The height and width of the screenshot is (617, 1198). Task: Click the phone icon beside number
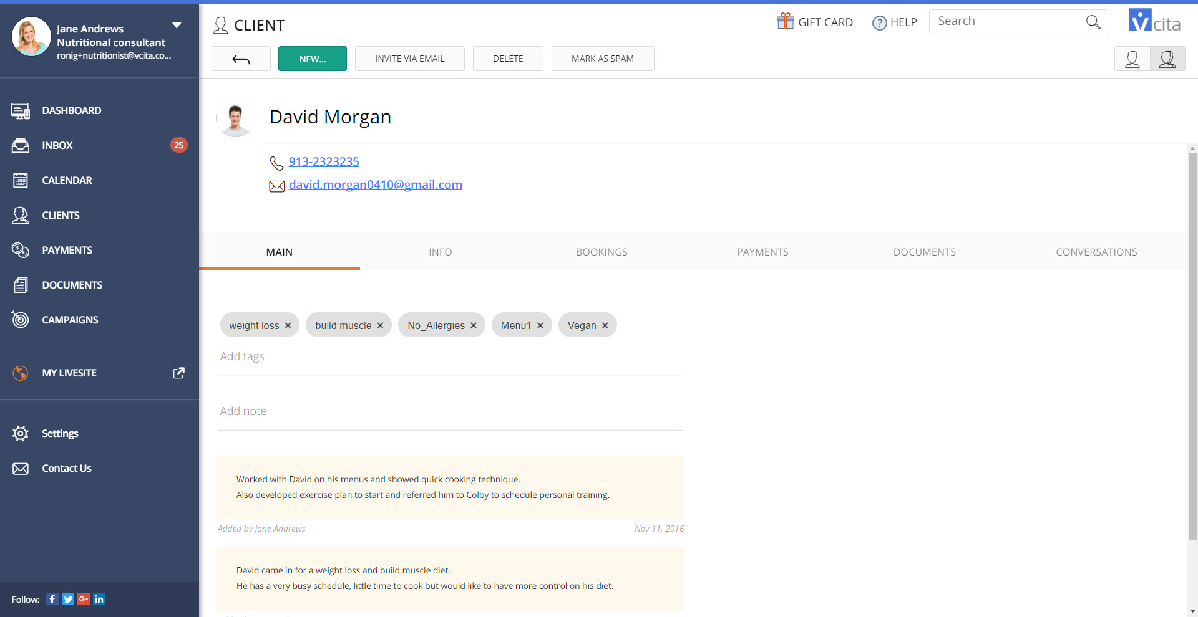tap(276, 163)
